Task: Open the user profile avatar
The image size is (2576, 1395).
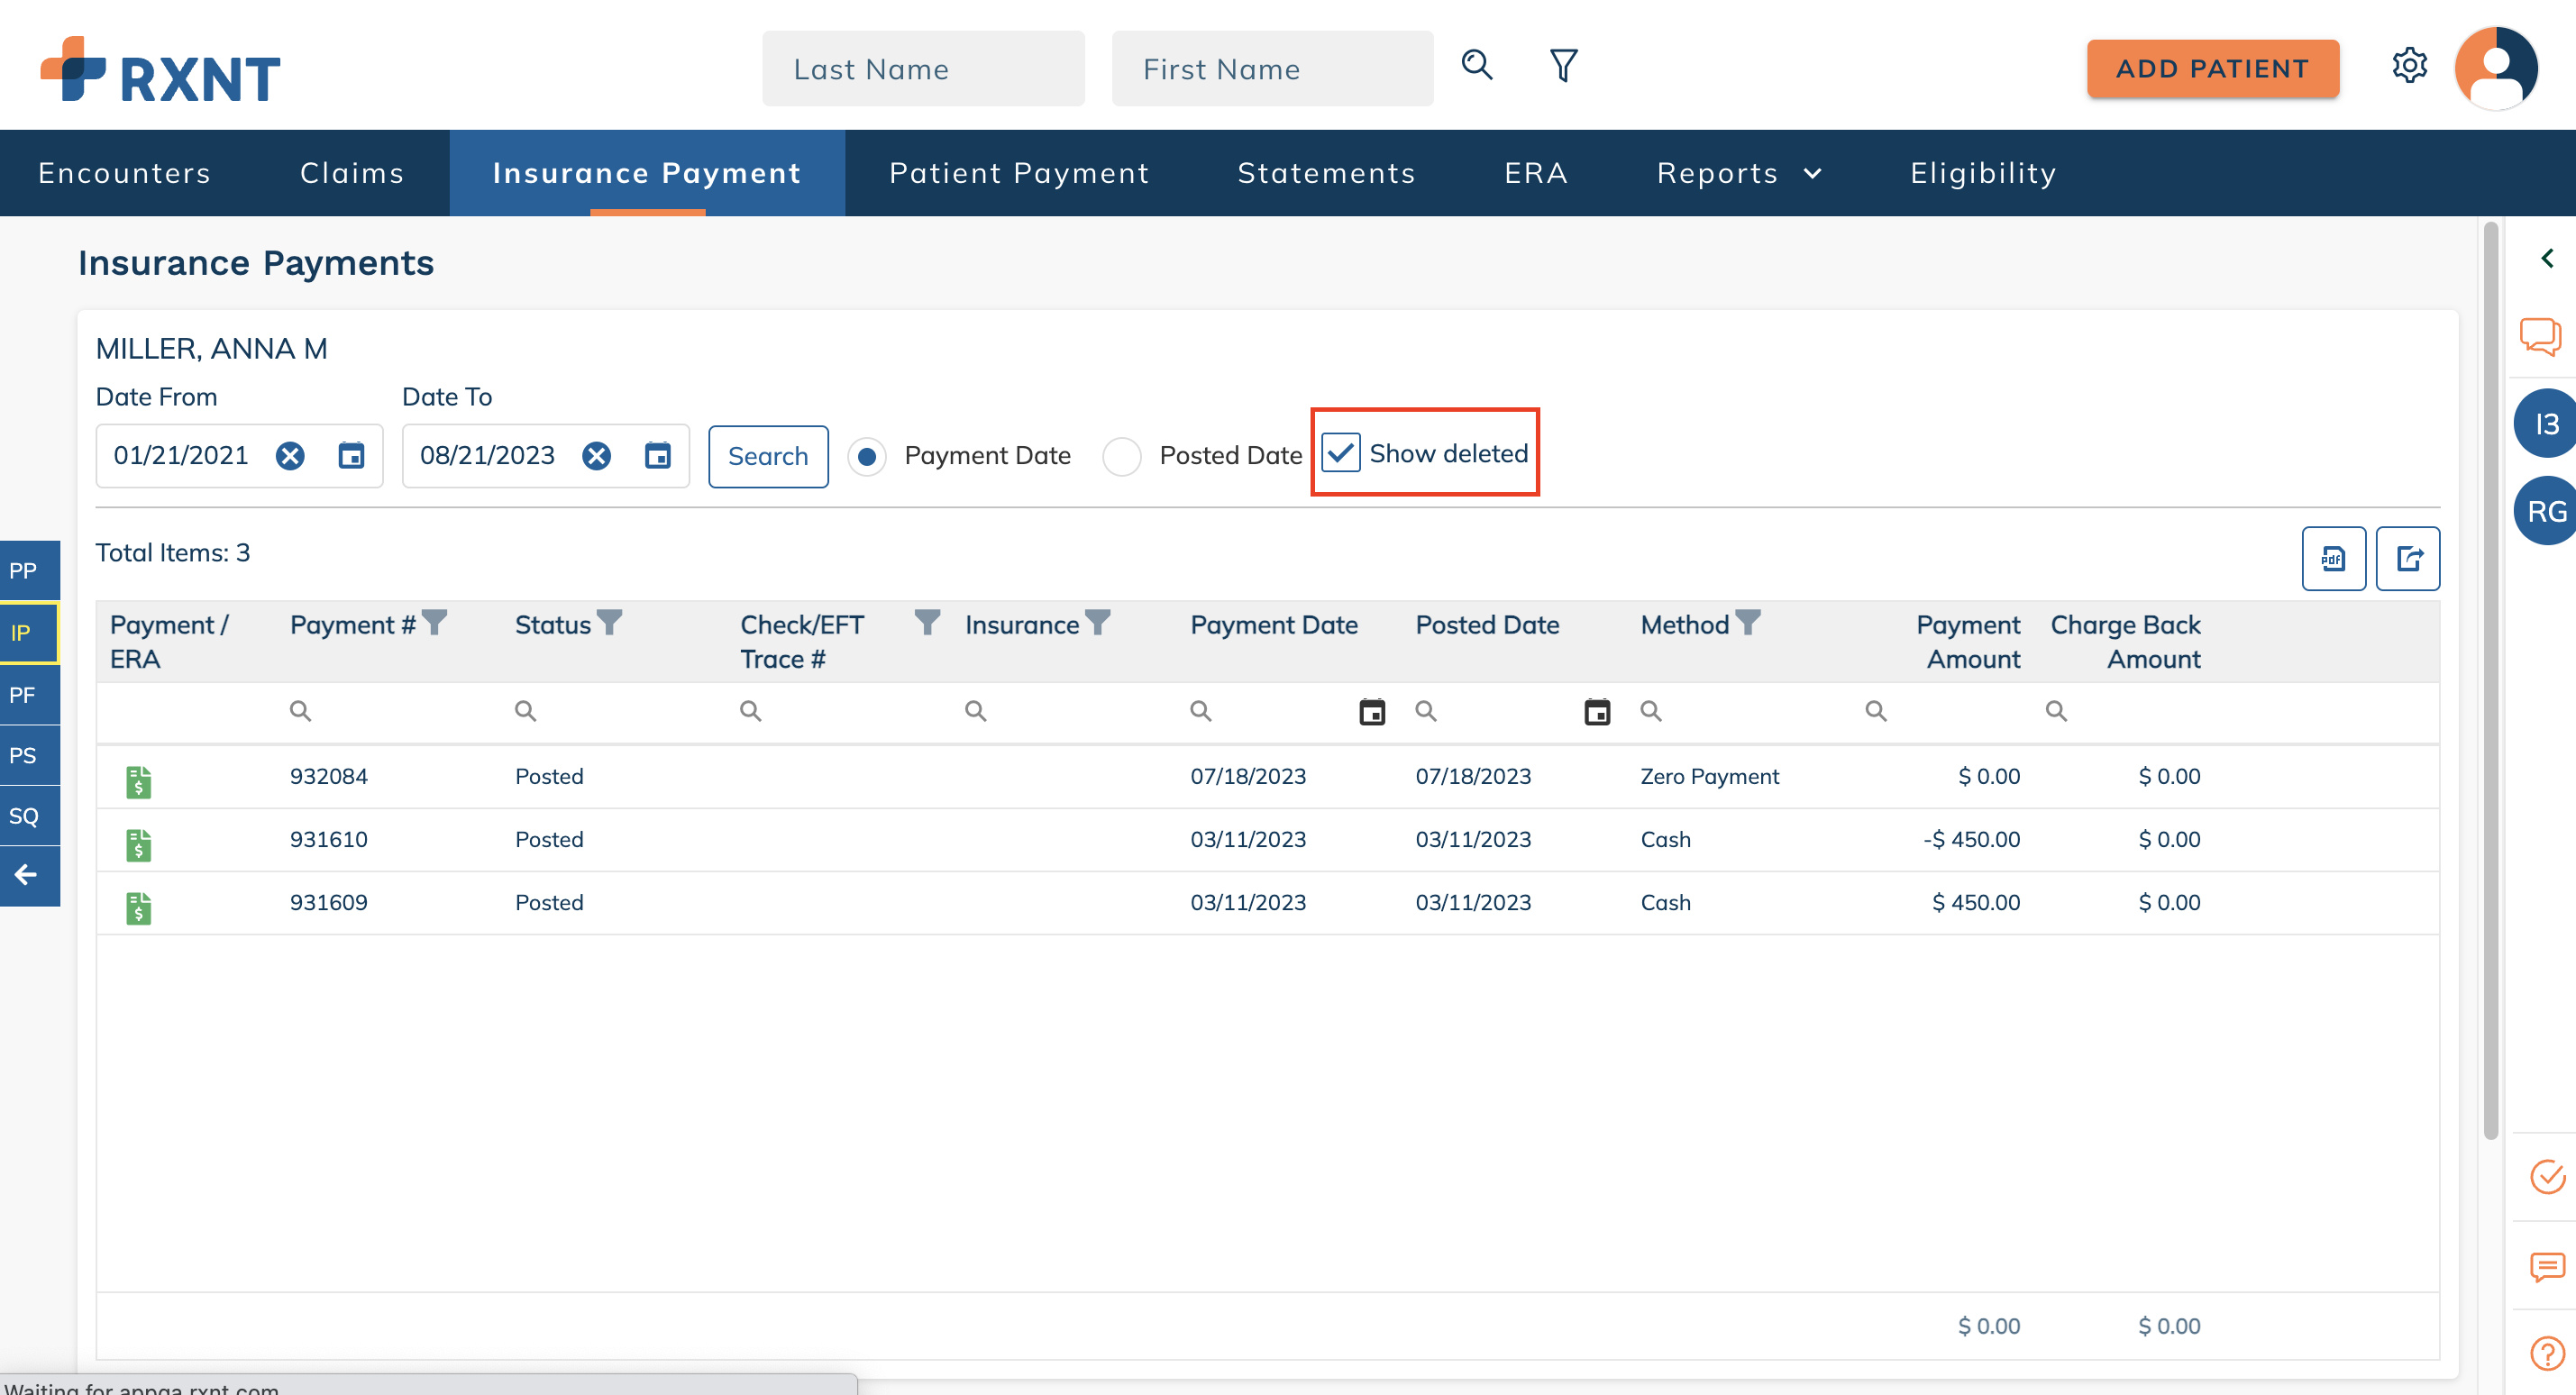Action: [x=2495, y=68]
